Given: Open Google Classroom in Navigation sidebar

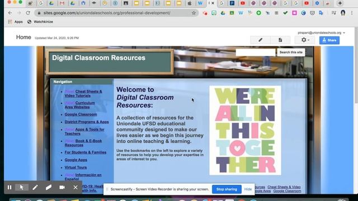Looking at the screenshot, I should 81,114.
